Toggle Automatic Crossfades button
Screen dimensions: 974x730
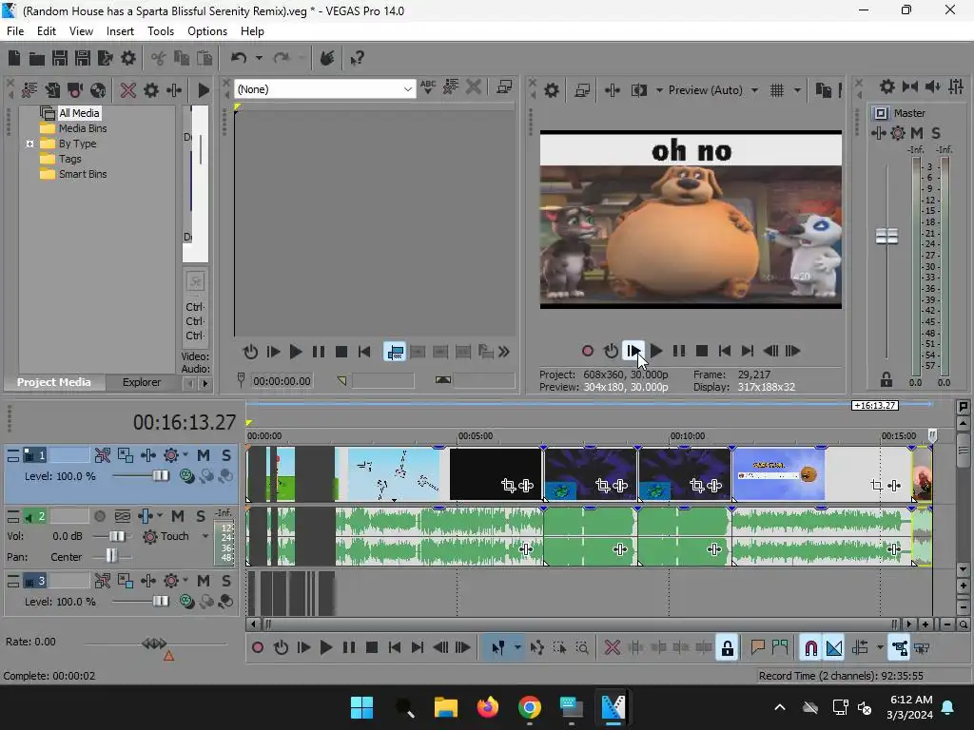click(834, 648)
